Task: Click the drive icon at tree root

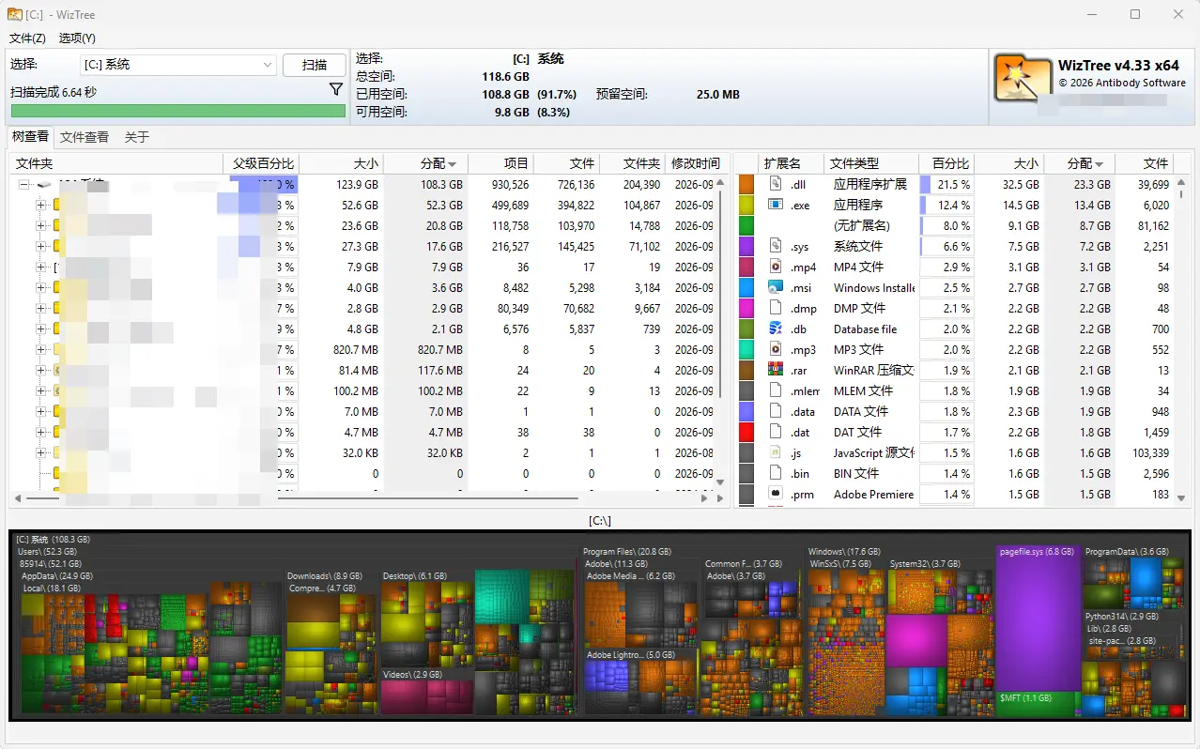Action: (x=44, y=185)
